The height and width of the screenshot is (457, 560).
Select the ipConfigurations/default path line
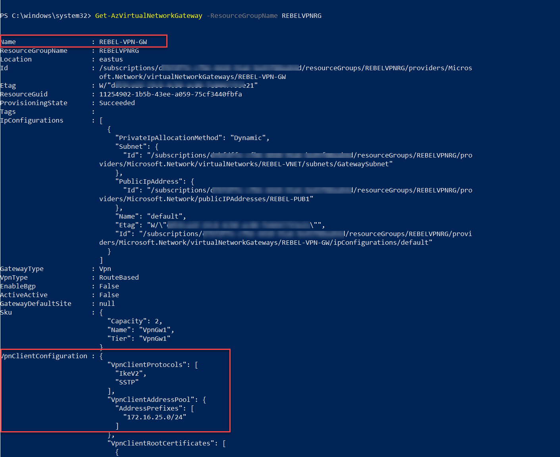point(266,243)
